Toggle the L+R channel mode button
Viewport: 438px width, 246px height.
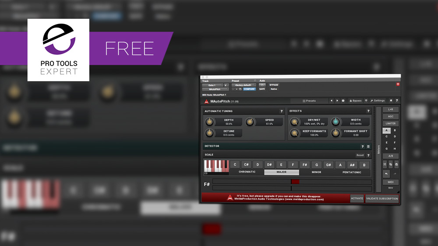[391, 110]
